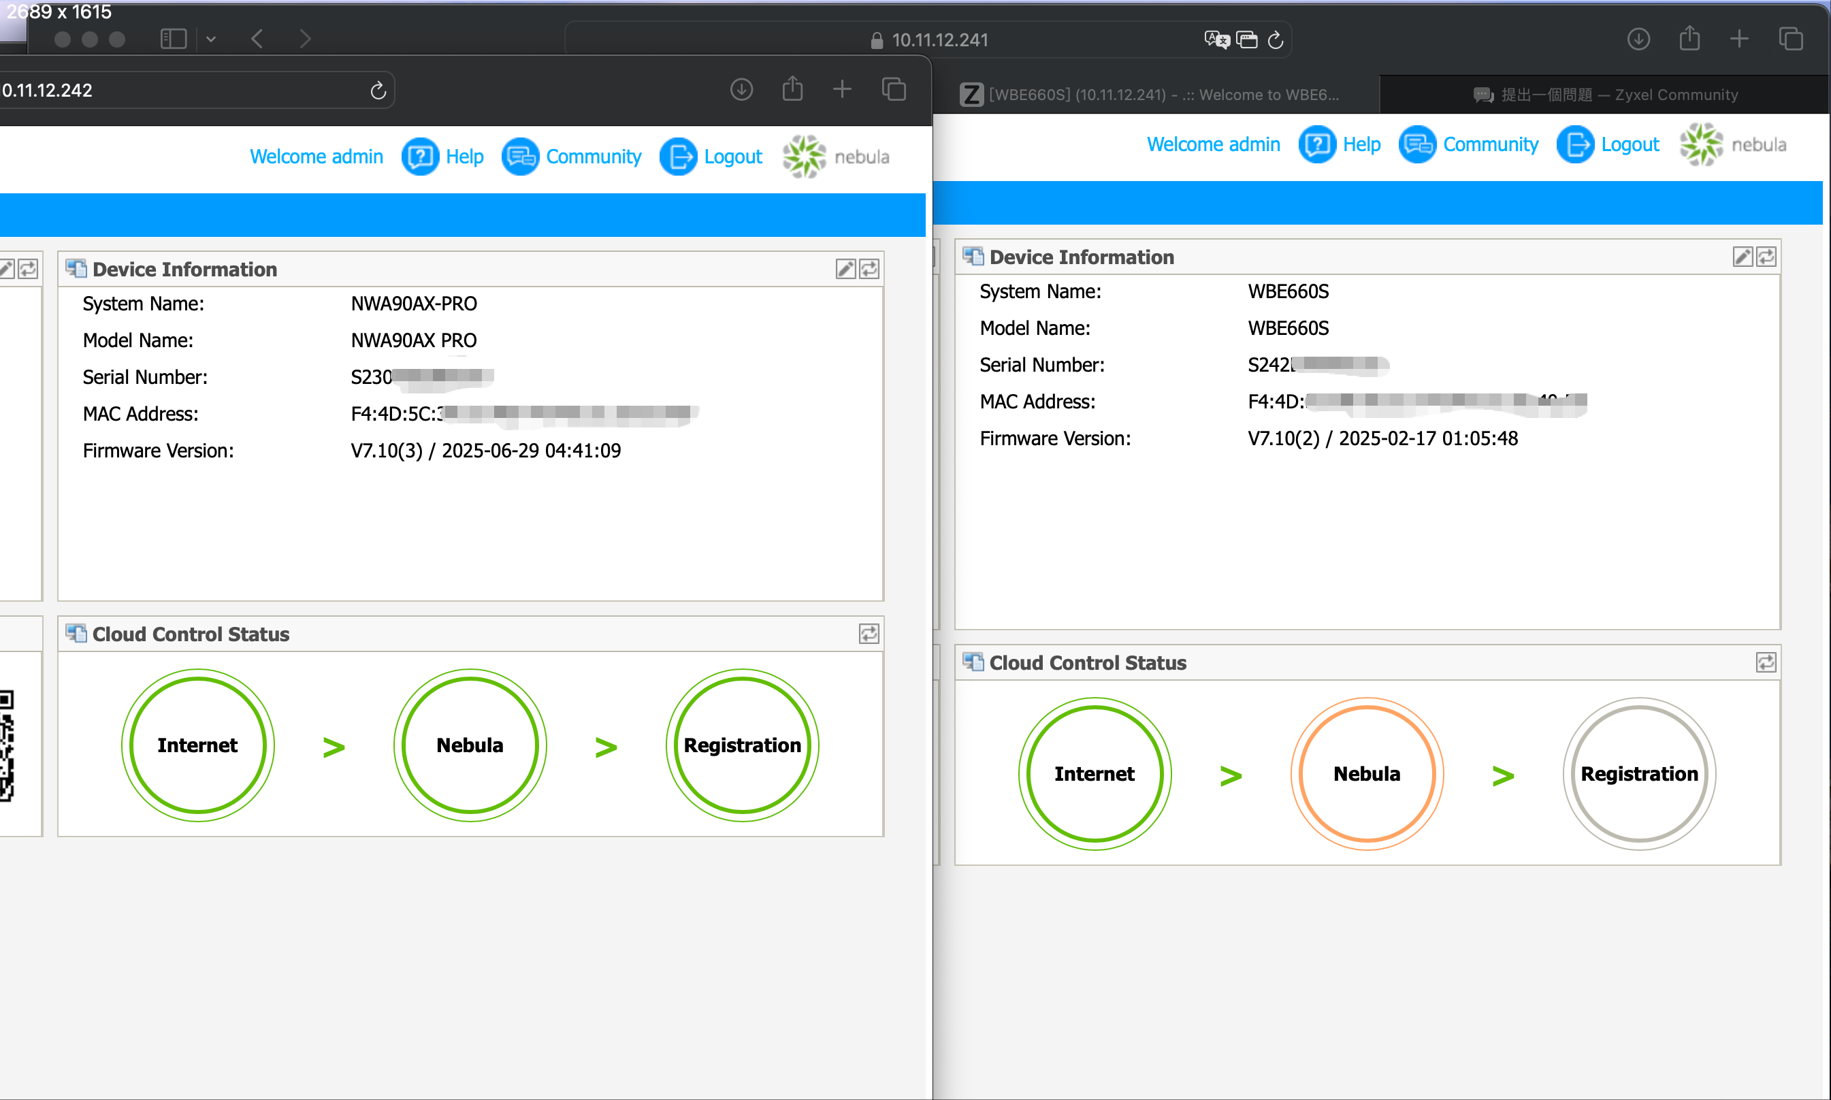Click Logout link text in WBE660S window

[1630, 144]
